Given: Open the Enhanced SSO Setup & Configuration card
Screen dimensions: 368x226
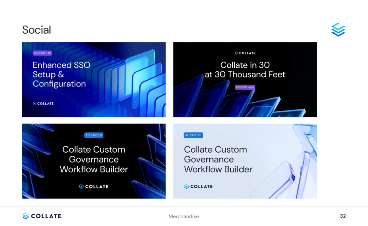Looking at the screenshot, I should coord(94,80).
